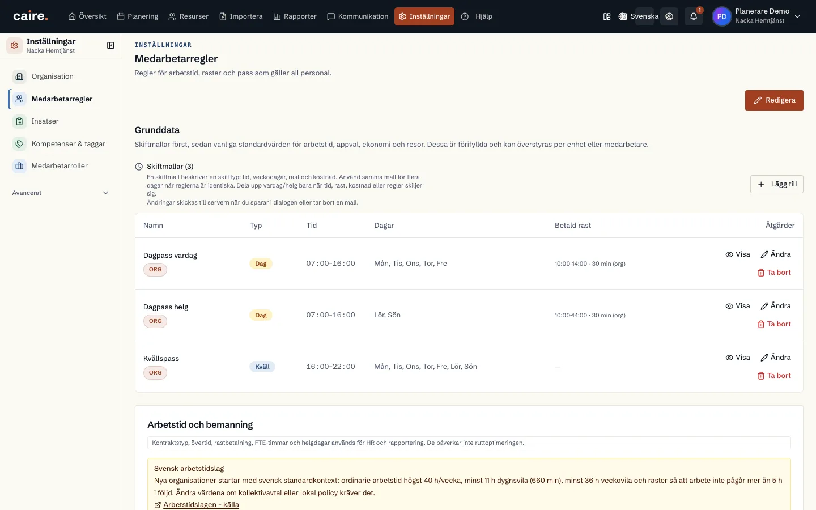816x510 pixels.
Task: Edit the Dagpass vardag template
Action: tap(776, 254)
